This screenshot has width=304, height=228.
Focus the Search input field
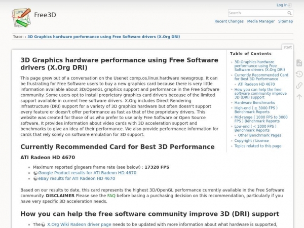[x=260, y=13]
